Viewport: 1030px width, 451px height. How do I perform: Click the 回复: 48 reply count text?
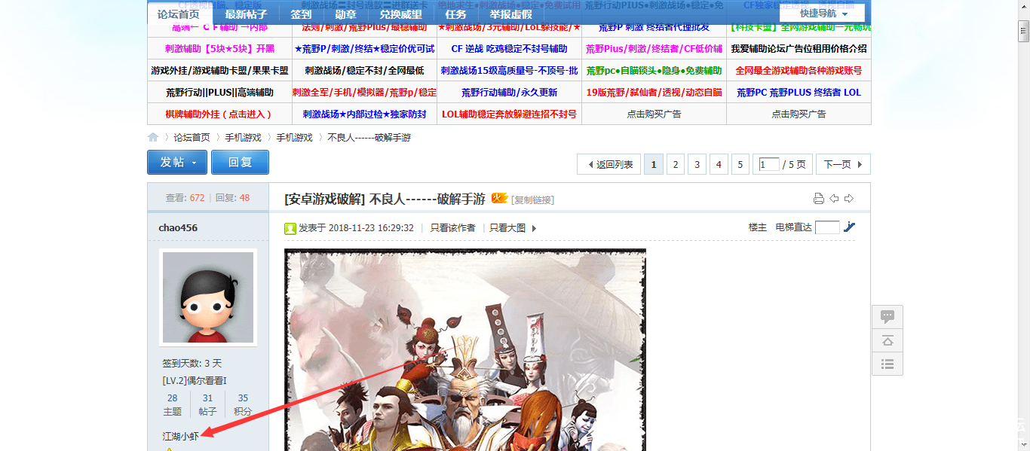233,198
